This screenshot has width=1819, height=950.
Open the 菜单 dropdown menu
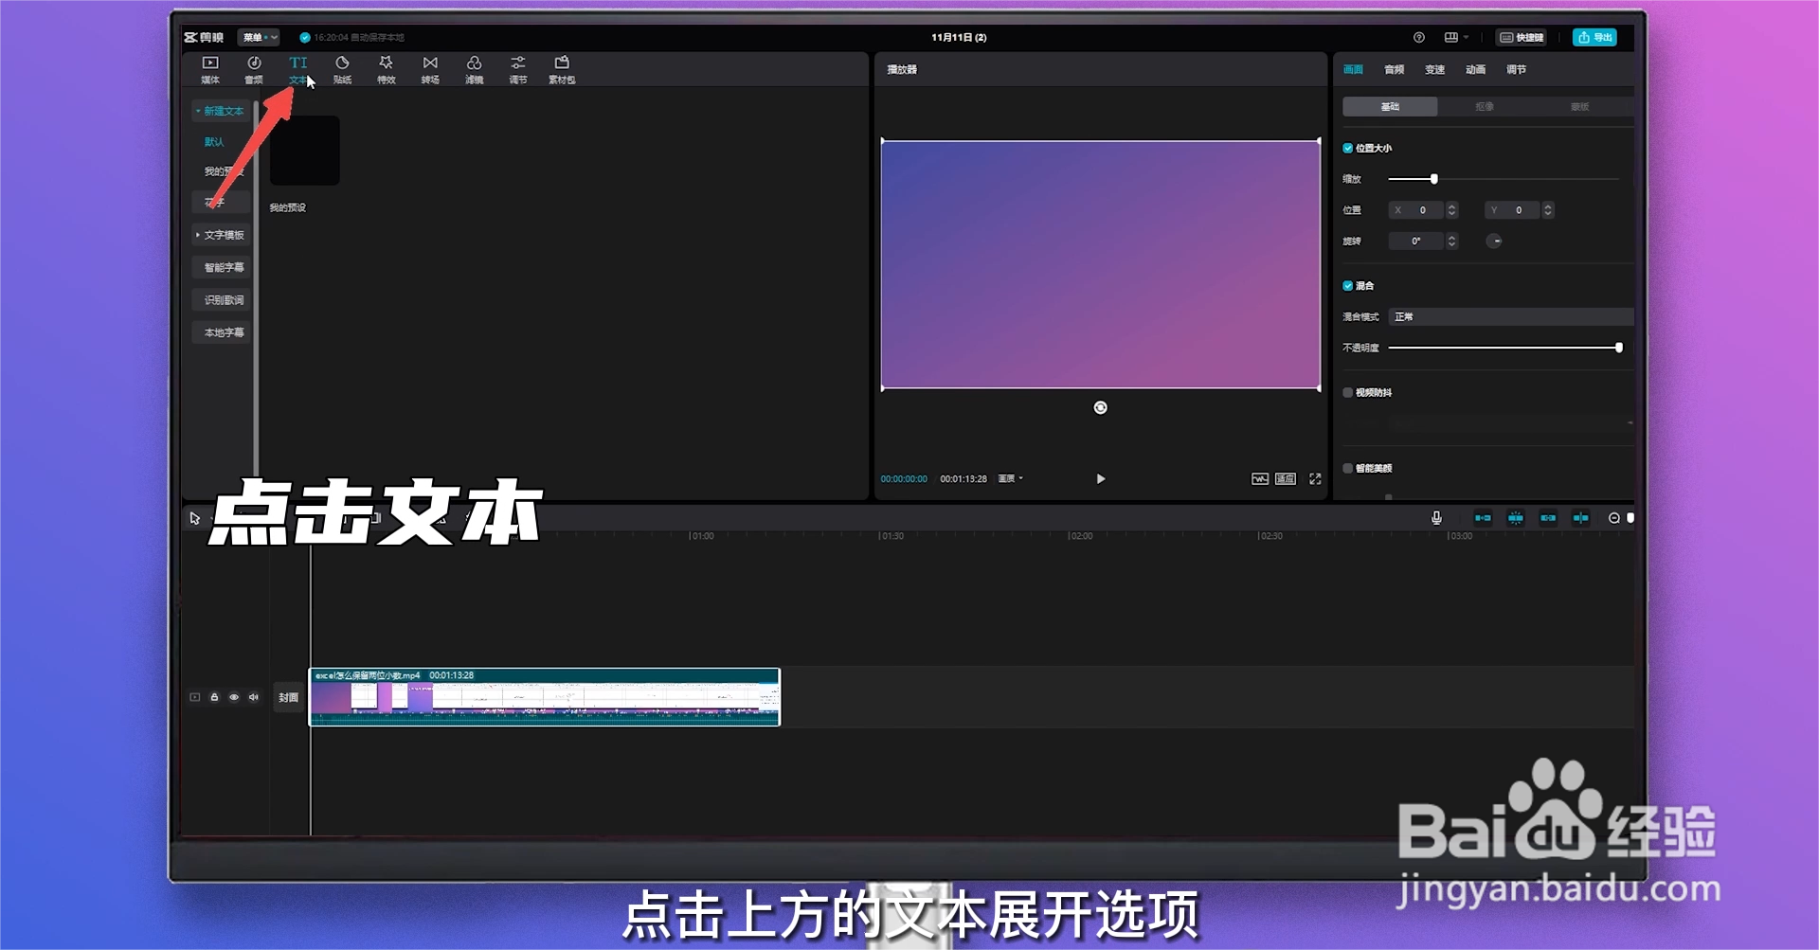[x=259, y=38]
